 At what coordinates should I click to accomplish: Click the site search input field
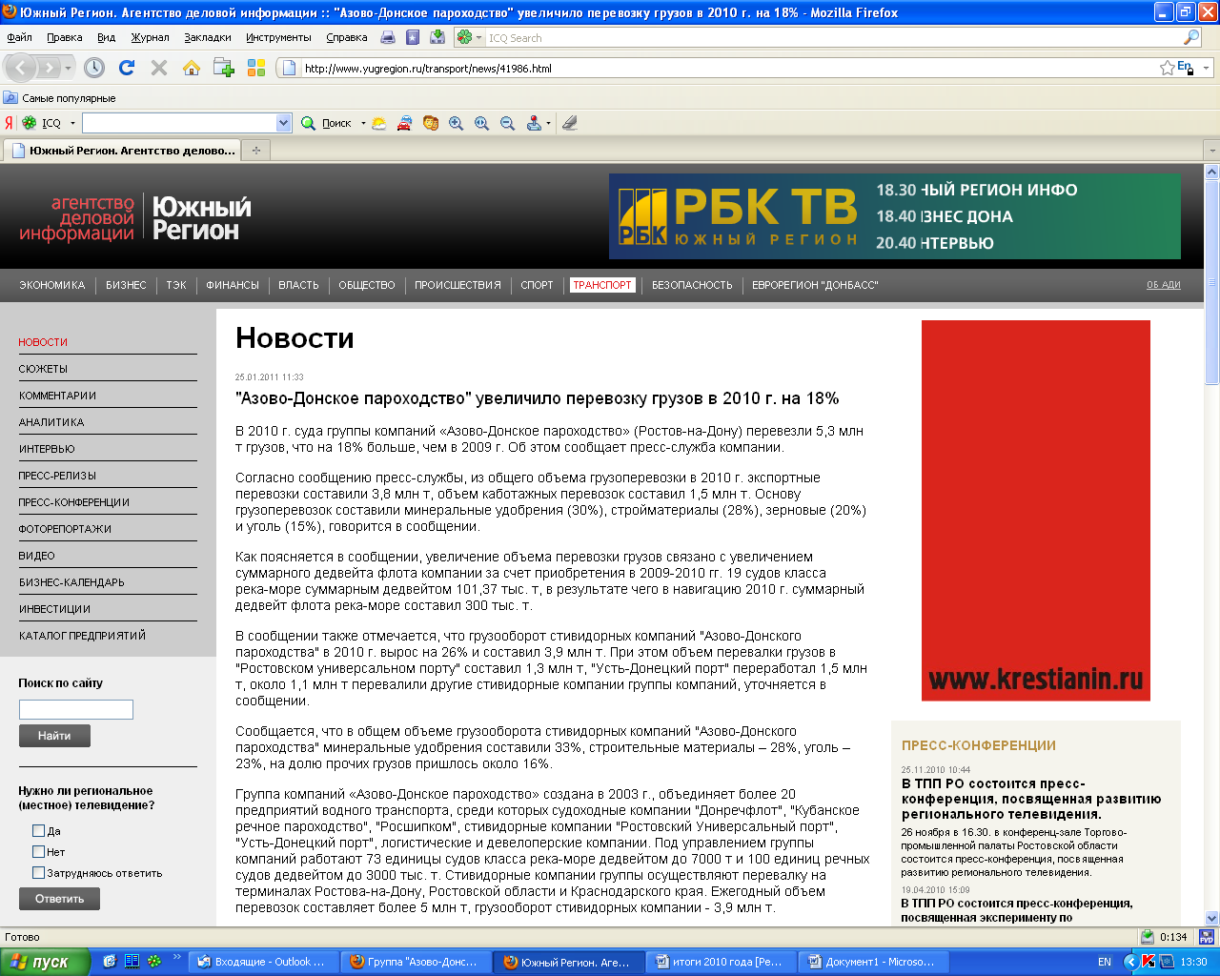(x=76, y=709)
